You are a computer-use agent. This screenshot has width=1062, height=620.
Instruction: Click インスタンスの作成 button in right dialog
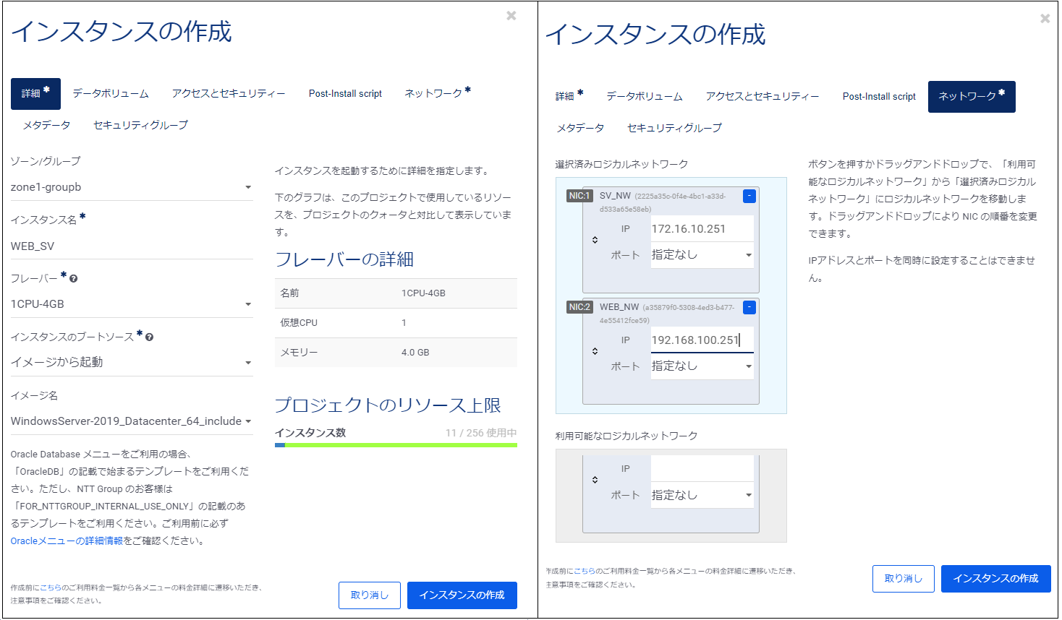(x=996, y=579)
